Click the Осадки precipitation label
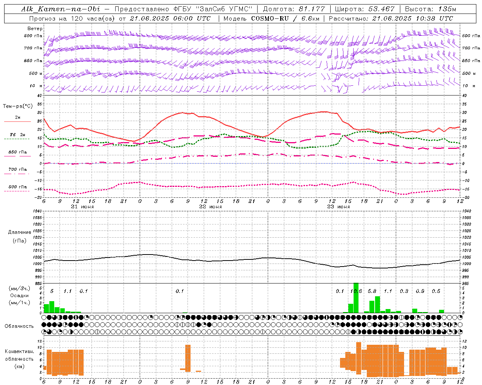The height and width of the screenshot is (385, 482). (x=19, y=296)
